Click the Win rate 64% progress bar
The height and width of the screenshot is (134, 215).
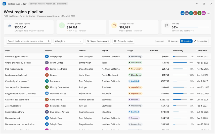[194, 27]
